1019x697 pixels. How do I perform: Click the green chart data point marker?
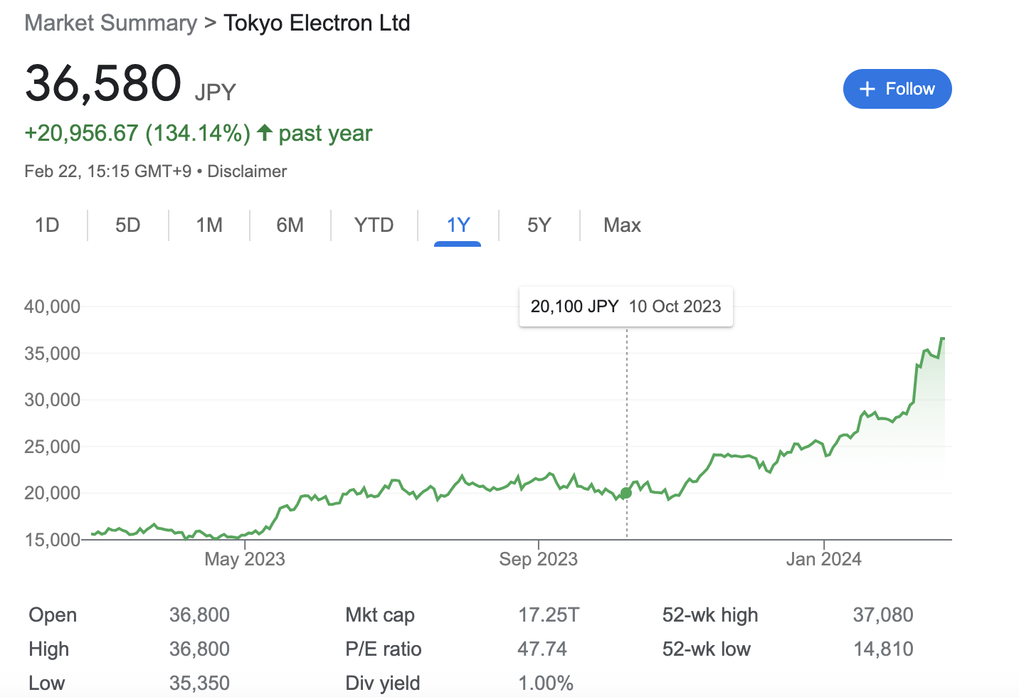(x=626, y=493)
